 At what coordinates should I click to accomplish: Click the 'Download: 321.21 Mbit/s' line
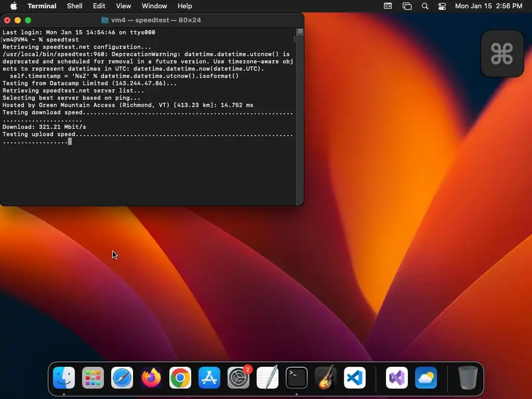point(45,127)
